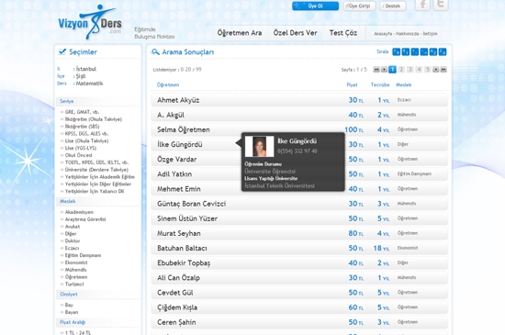Click the Üye Girişi button
The image size is (505, 335).
click(x=359, y=6)
